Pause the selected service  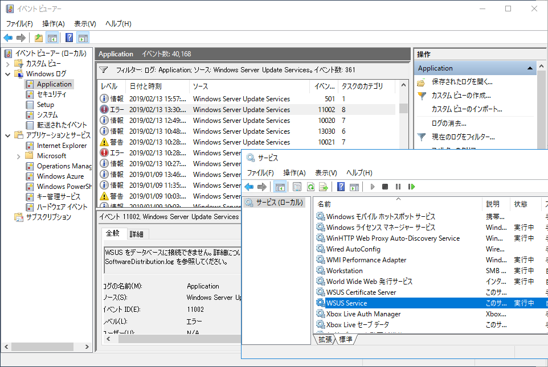tap(398, 187)
